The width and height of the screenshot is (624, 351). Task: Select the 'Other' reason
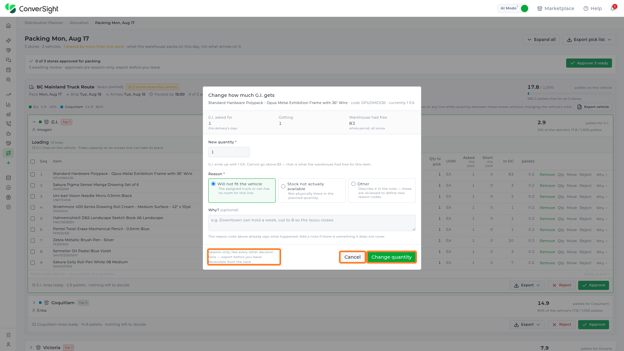382,190
